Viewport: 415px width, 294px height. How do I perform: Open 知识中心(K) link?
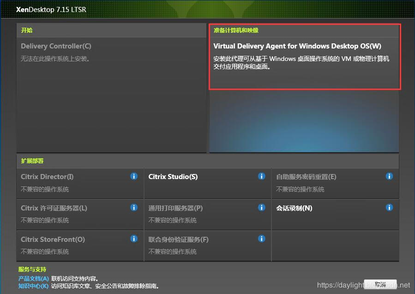coord(33,286)
